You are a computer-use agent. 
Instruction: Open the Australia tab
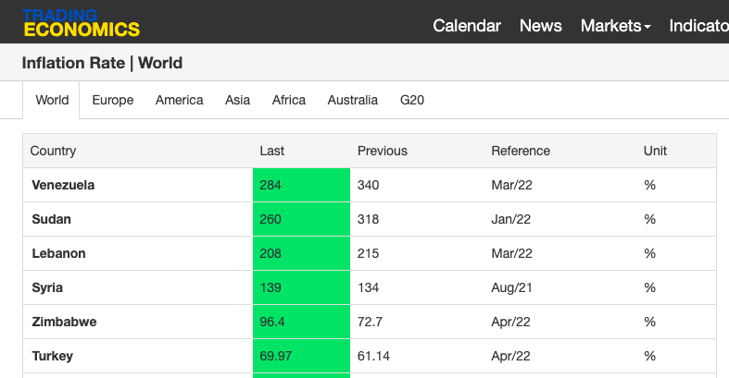point(352,100)
